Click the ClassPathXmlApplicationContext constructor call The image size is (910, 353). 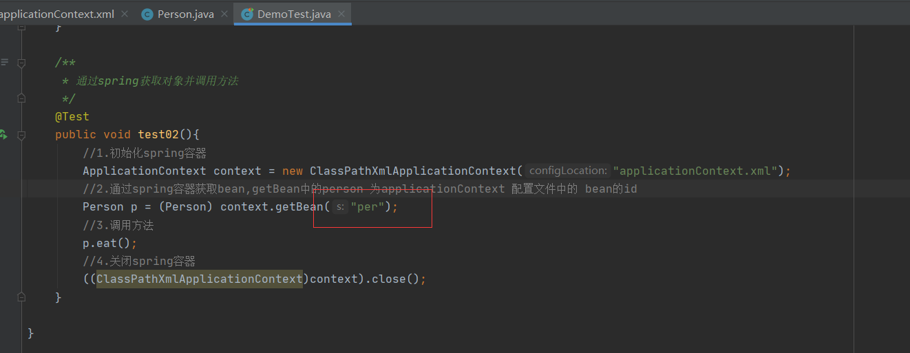coord(413,171)
